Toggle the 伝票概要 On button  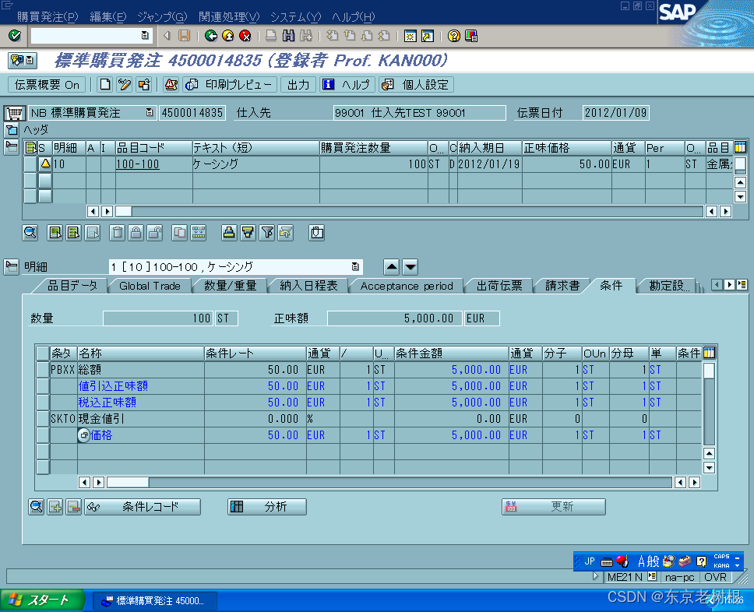coord(47,85)
